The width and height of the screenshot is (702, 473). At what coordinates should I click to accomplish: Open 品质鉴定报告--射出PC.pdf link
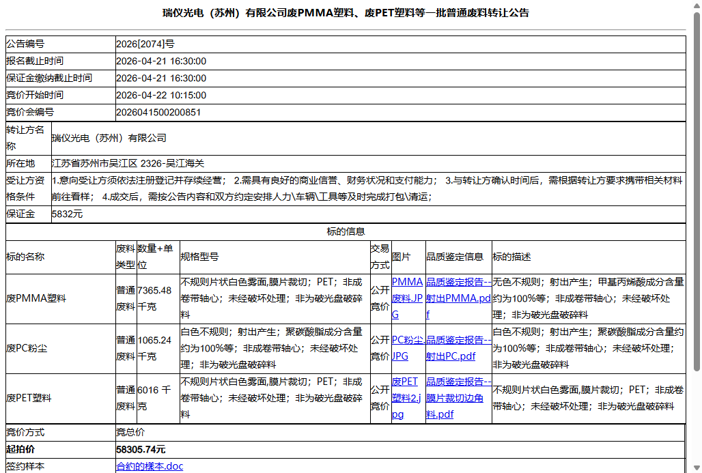click(x=458, y=347)
